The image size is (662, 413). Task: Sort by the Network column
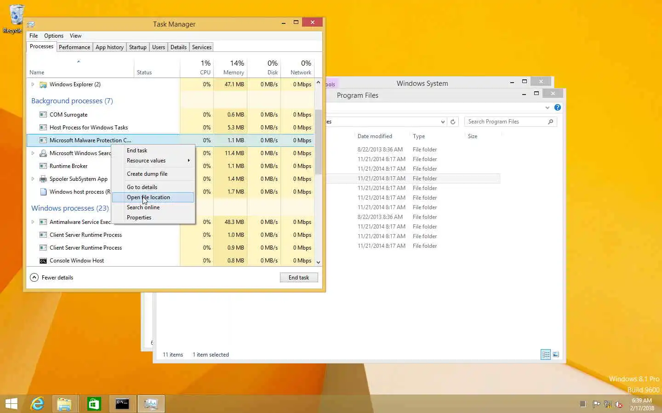point(297,67)
